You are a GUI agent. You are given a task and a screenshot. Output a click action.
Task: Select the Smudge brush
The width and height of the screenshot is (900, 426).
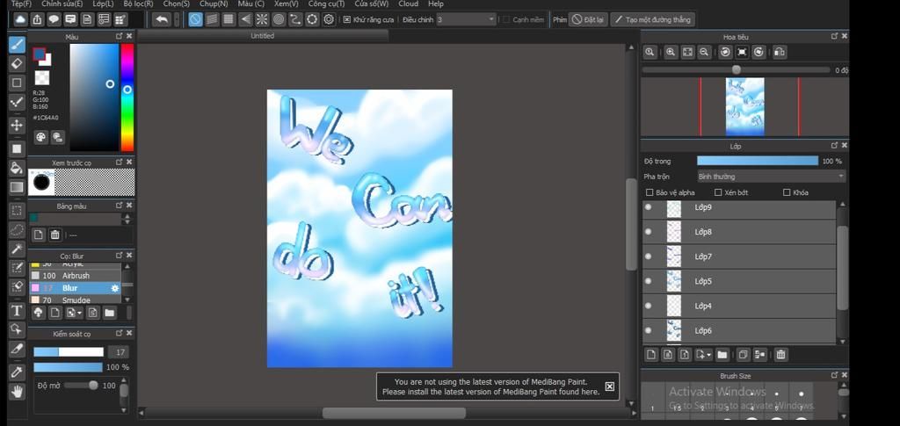coord(76,300)
